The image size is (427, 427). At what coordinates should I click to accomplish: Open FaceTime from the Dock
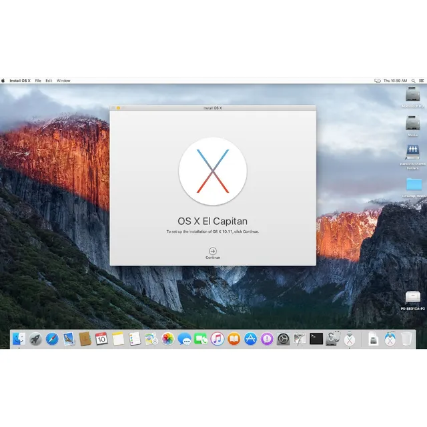(x=201, y=339)
